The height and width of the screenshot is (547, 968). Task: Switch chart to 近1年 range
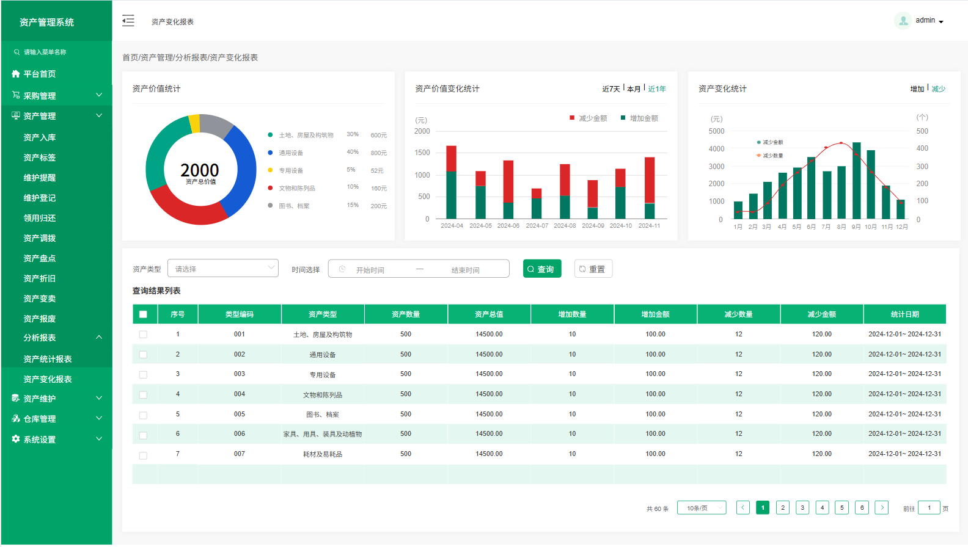657,89
